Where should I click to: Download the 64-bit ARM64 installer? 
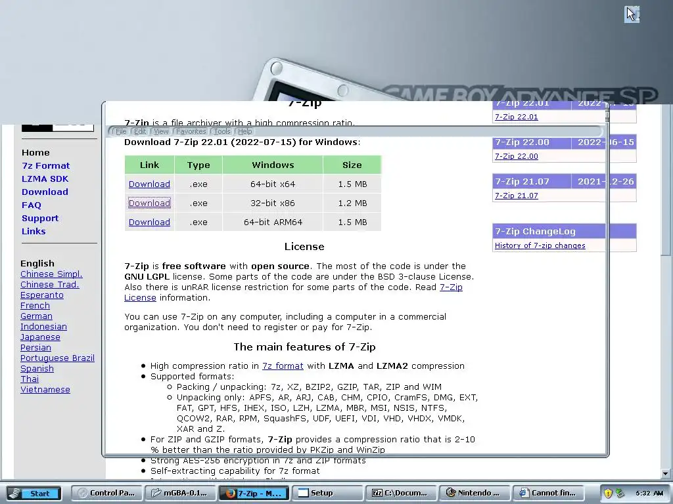(x=149, y=222)
